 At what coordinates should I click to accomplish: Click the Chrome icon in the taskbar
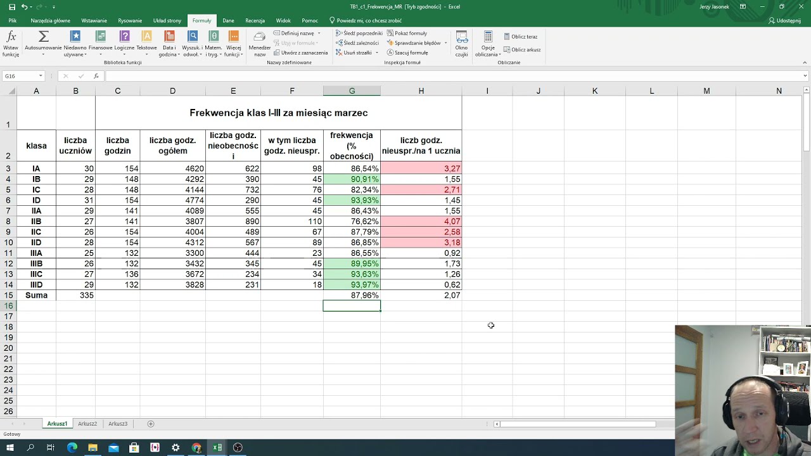pos(196,448)
